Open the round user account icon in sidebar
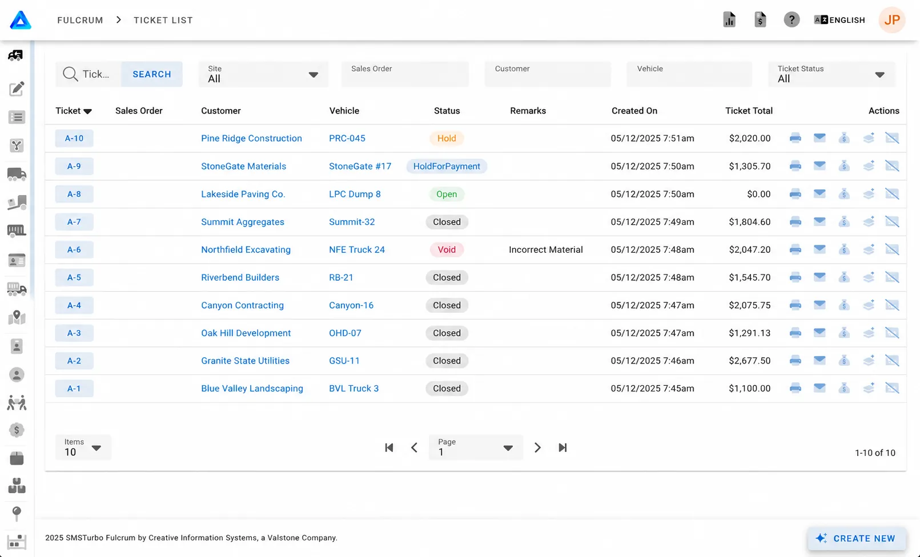This screenshot has width=920, height=557. [x=17, y=375]
